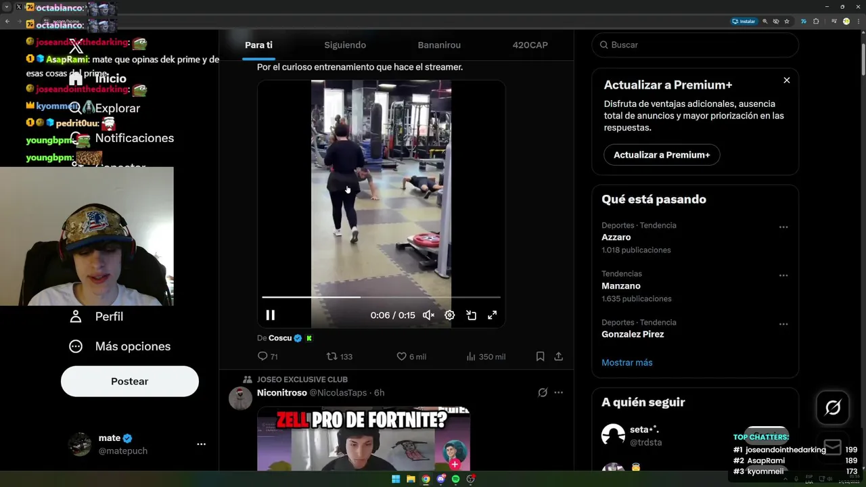This screenshot has height=487, width=866.
Task: Go back with browser back arrow
Action: point(7,21)
